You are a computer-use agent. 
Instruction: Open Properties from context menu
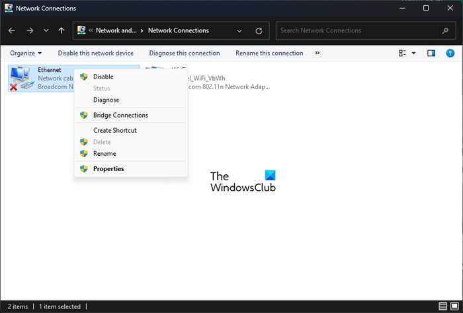coord(131,169)
